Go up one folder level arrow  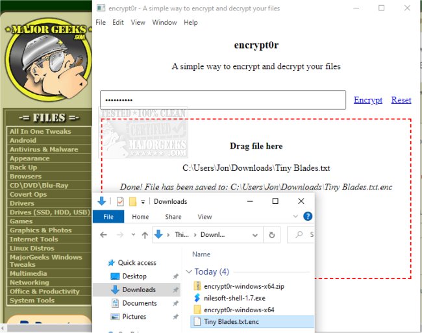[x=145, y=235]
